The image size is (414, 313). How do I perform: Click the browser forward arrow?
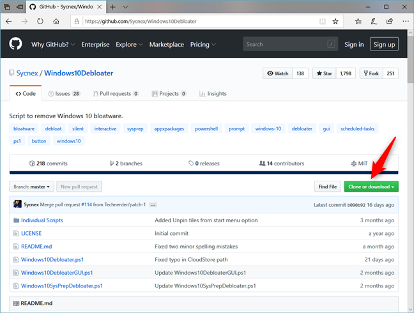(24, 21)
